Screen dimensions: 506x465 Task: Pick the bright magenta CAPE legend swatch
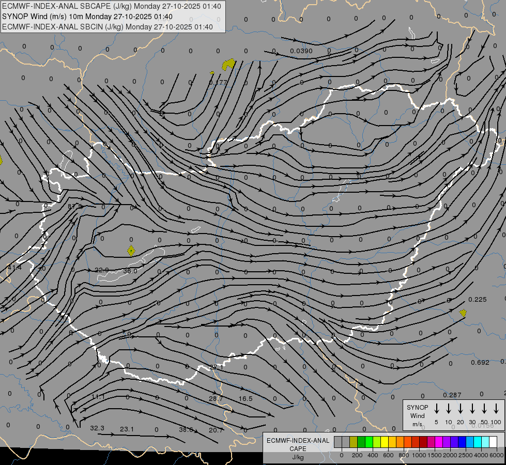pos(439,442)
